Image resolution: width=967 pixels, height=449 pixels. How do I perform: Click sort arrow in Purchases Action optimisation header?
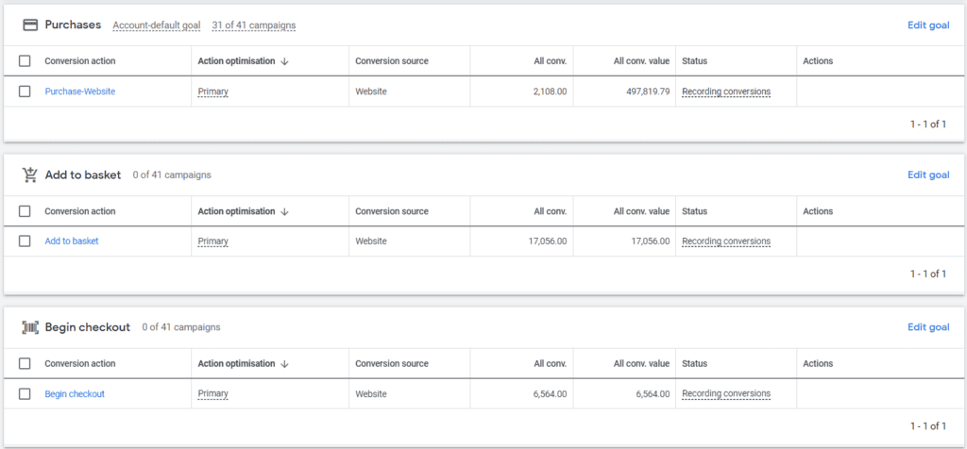pyautogui.click(x=284, y=61)
